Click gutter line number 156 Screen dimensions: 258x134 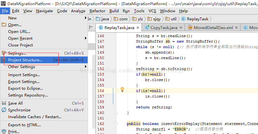(101, 91)
